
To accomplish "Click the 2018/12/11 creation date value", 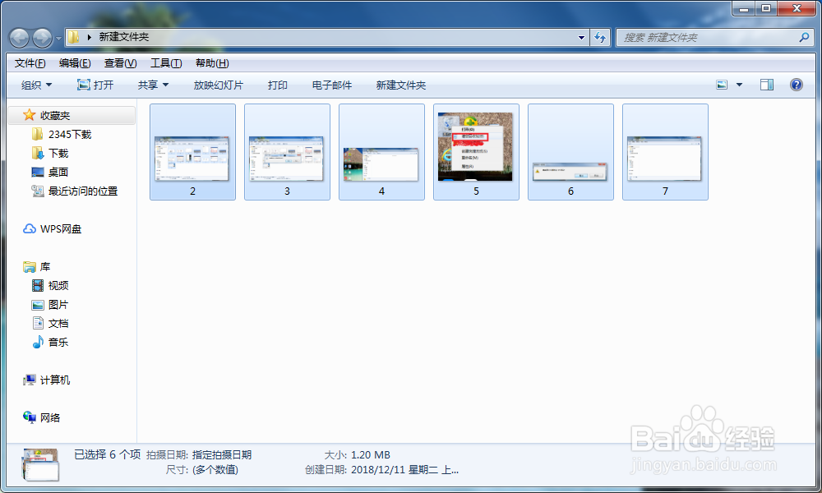I will tap(404, 469).
